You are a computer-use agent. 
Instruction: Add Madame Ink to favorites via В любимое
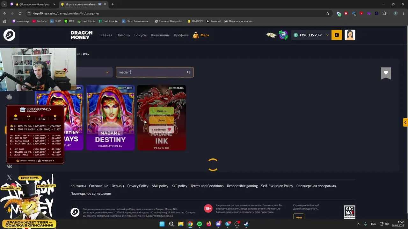point(162,129)
